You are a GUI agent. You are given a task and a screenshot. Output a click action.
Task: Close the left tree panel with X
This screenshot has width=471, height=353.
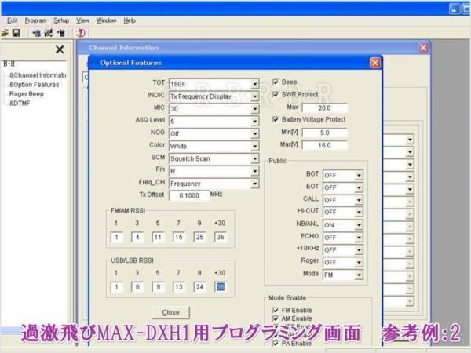tap(60, 49)
